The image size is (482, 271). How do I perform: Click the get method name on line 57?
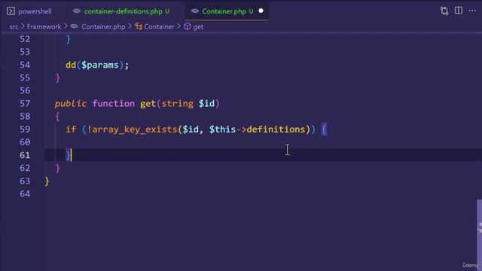(x=148, y=104)
